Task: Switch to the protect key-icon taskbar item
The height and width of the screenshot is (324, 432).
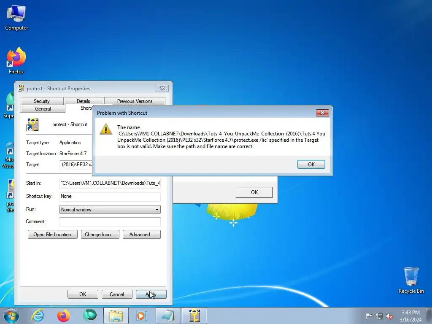Action: [x=194, y=316]
